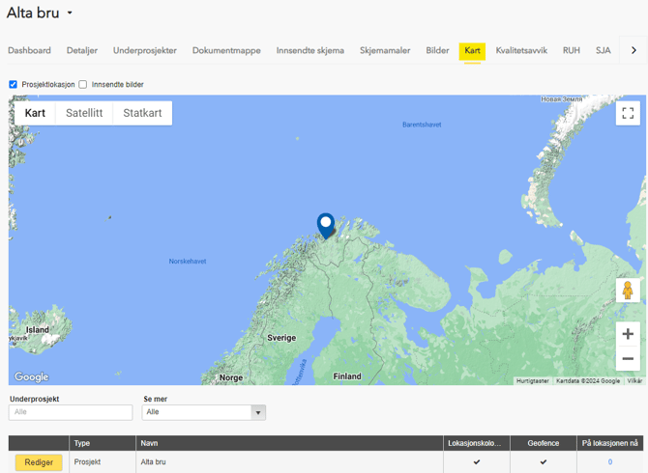The image size is (648, 473).
Task: Click the På lokasjonen nå count link
Action: point(609,462)
